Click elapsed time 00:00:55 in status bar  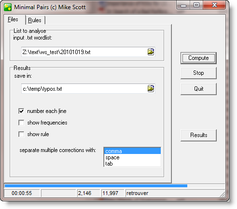[x=22, y=193]
